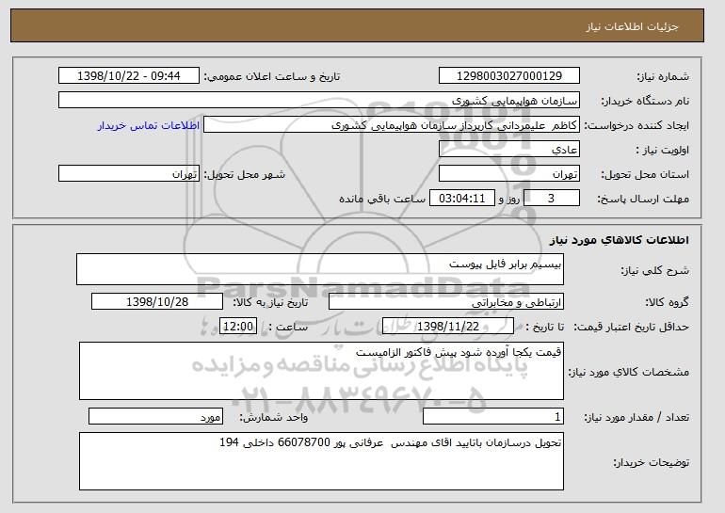Select the goods group field 'ارتباطی و مخابراتی'
The image size is (725, 513).
point(446,302)
